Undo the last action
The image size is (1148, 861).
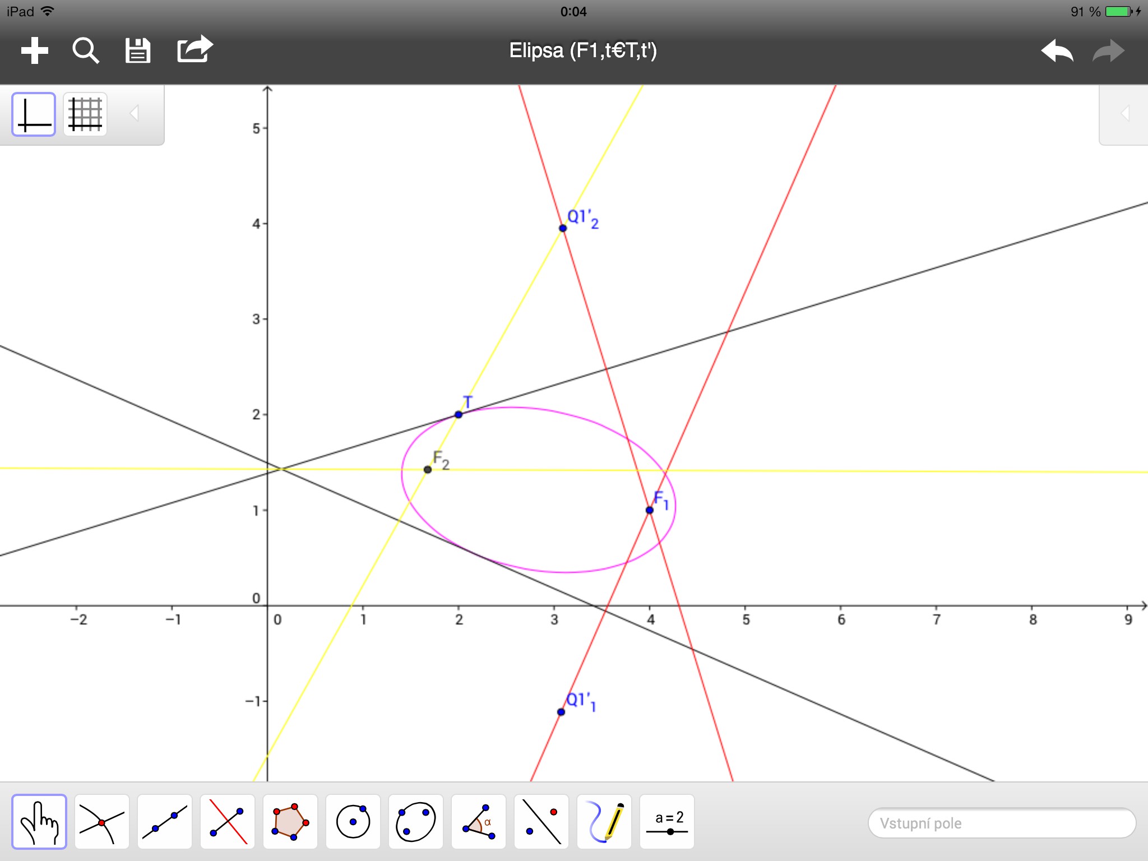coord(1057,51)
